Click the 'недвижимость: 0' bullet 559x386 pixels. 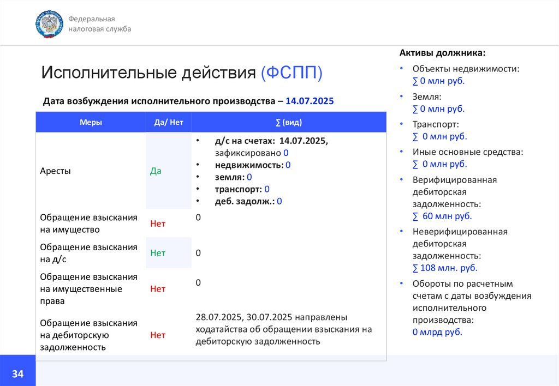(253, 165)
